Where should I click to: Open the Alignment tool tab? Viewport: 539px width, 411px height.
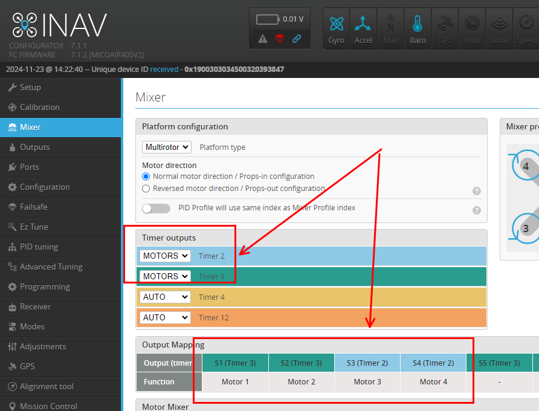[60, 387]
